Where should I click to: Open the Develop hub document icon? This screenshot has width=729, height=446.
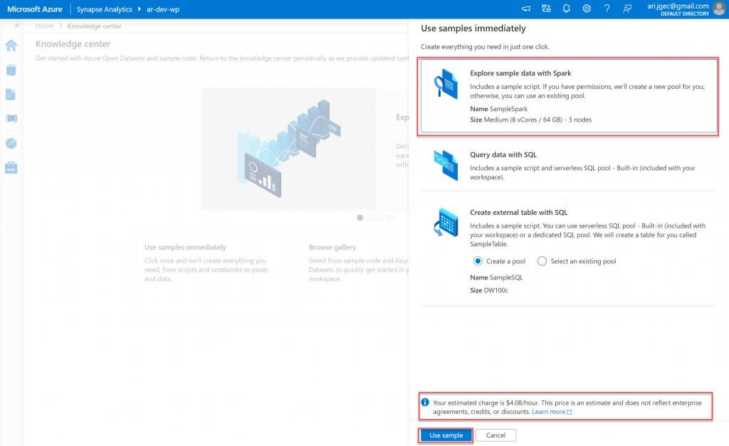pyautogui.click(x=11, y=94)
